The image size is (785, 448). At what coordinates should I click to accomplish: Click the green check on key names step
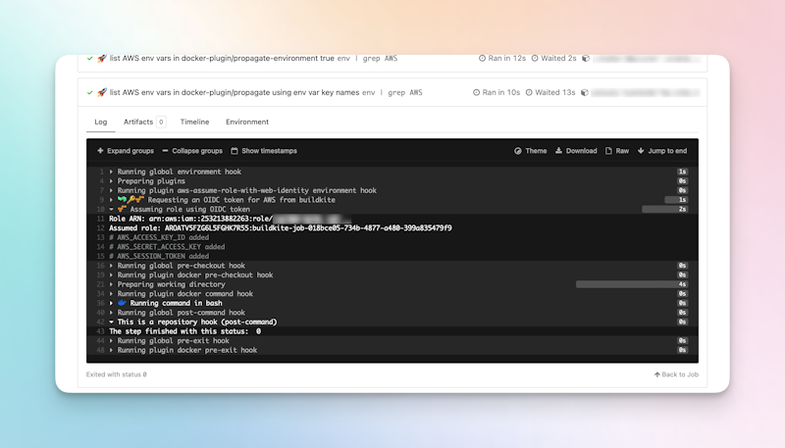point(89,92)
